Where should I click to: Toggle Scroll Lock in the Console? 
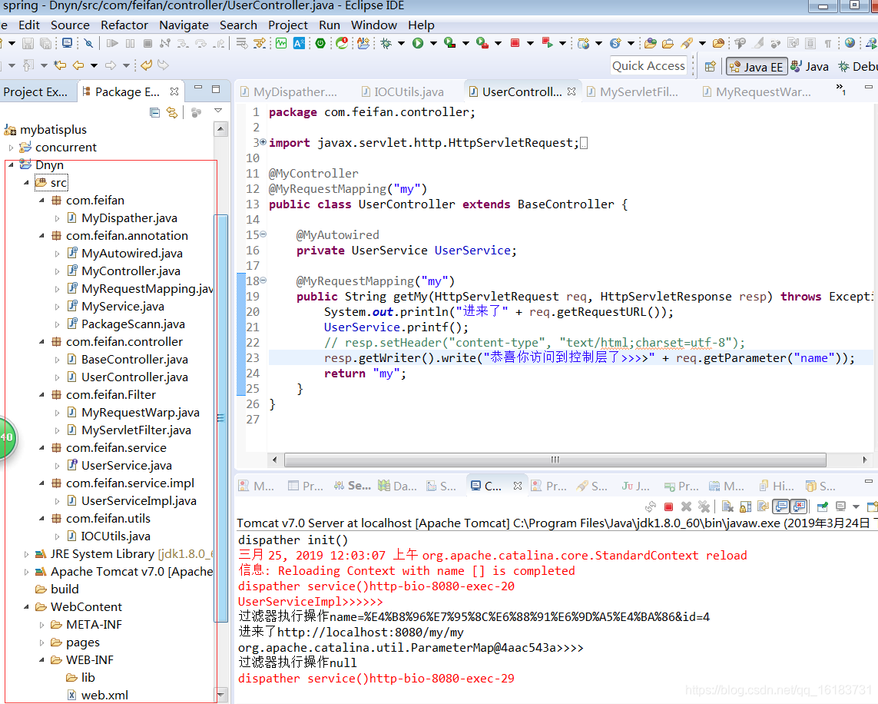click(x=746, y=506)
